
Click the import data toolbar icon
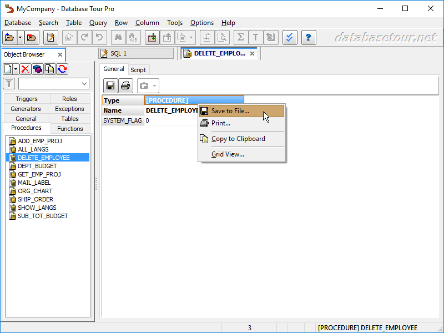(152, 38)
